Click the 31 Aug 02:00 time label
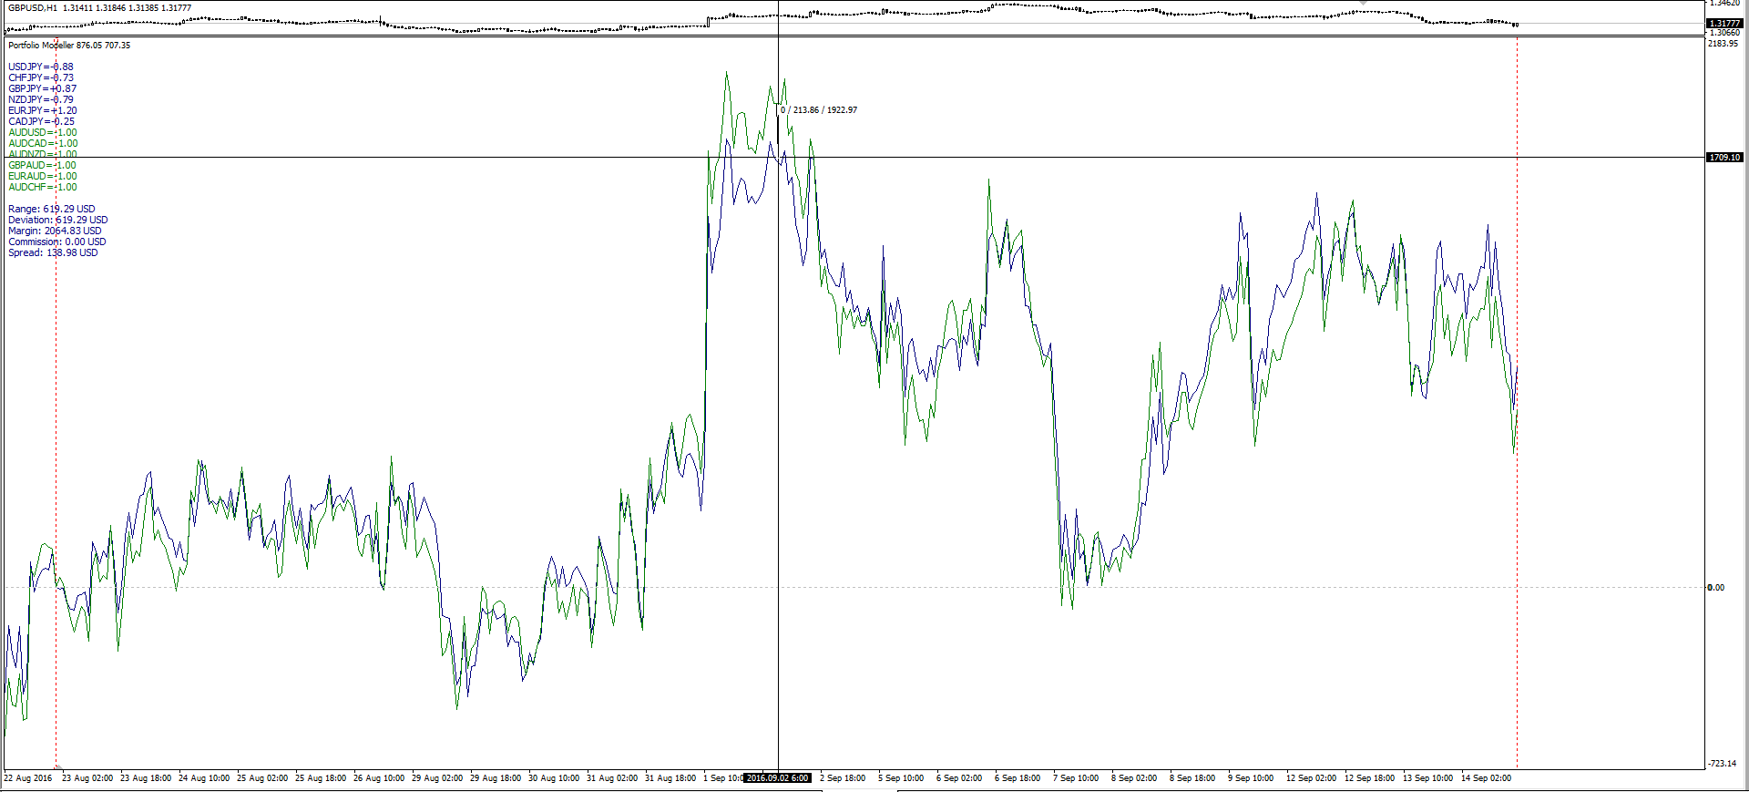Image resolution: width=1749 pixels, height=792 pixels. click(x=612, y=778)
